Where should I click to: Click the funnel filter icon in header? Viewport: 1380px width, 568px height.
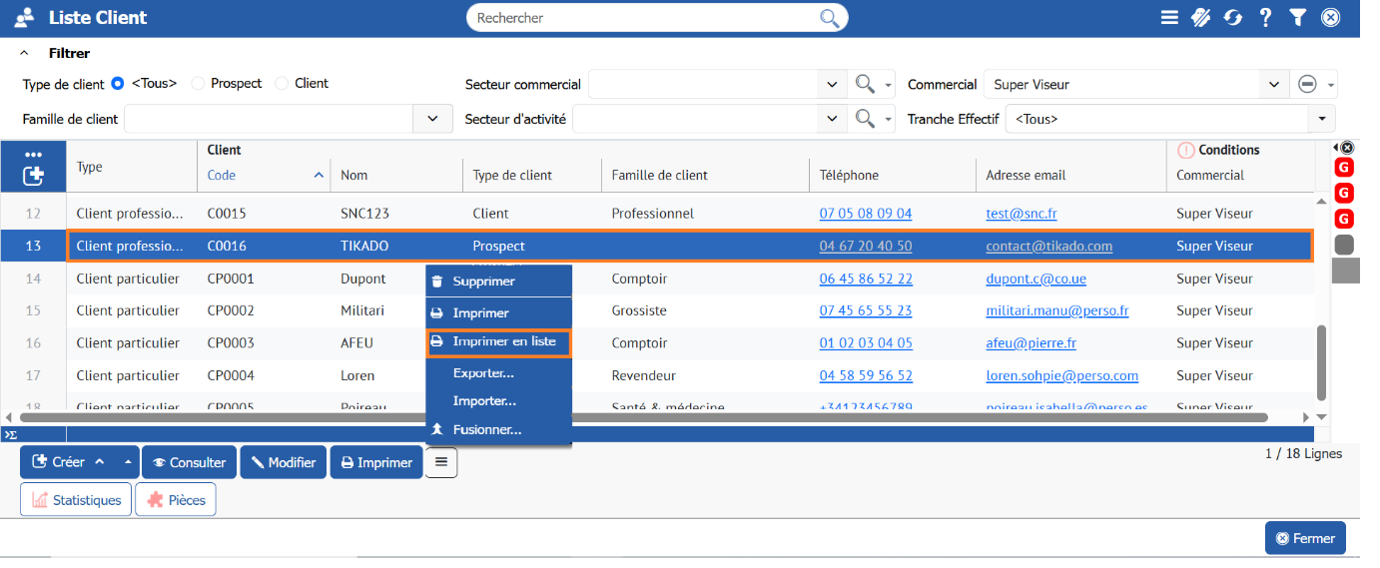tap(1297, 17)
